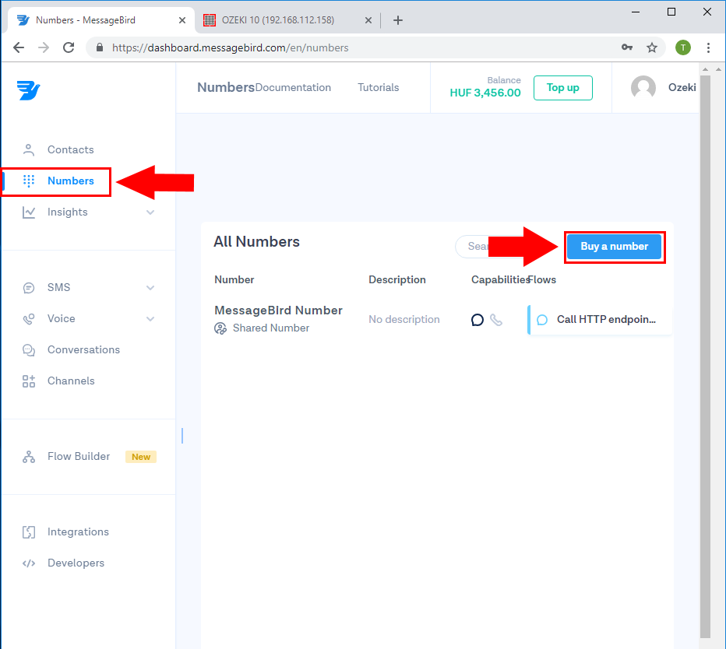This screenshot has width=726, height=649.
Task: Open Integrations in the sidebar
Action: click(x=78, y=532)
